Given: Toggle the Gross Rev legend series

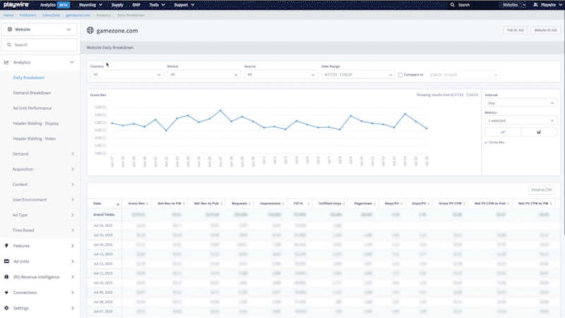Looking at the screenshot, I should pos(495,143).
